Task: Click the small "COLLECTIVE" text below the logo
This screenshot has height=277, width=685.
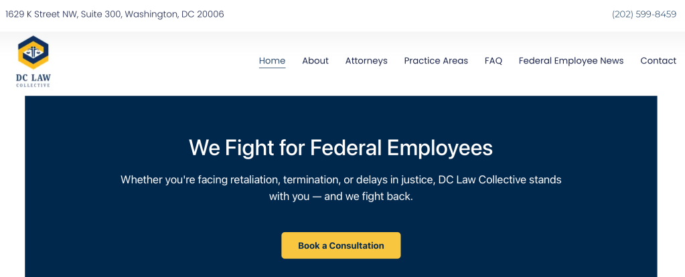Action: point(33,85)
